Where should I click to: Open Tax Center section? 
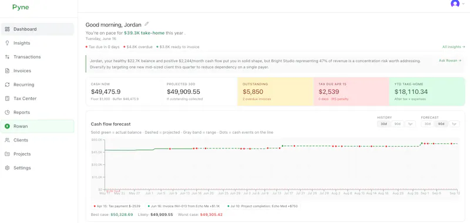(x=38, y=99)
